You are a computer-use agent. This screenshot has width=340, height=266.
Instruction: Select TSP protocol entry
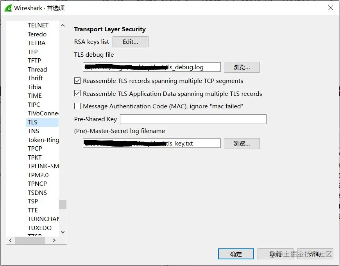(x=33, y=201)
